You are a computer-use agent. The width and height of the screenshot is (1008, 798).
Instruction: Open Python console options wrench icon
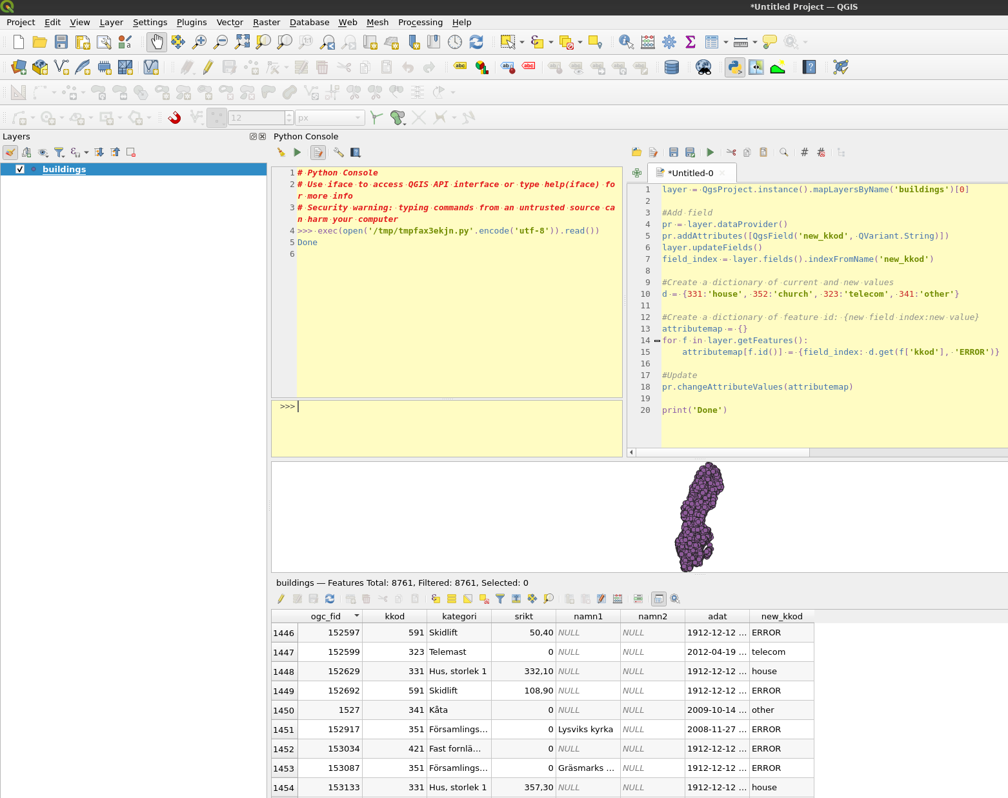pyautogui.click(x=338, y=152)
